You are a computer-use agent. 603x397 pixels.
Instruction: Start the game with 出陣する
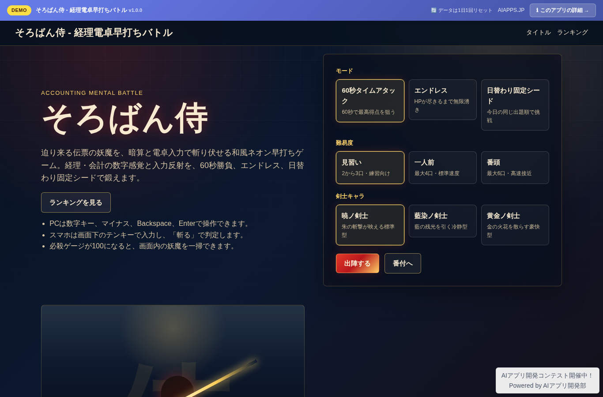(358, 263)
